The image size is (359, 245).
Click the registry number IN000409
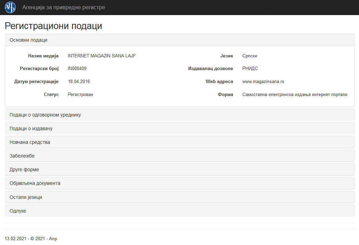coord(77,69)
